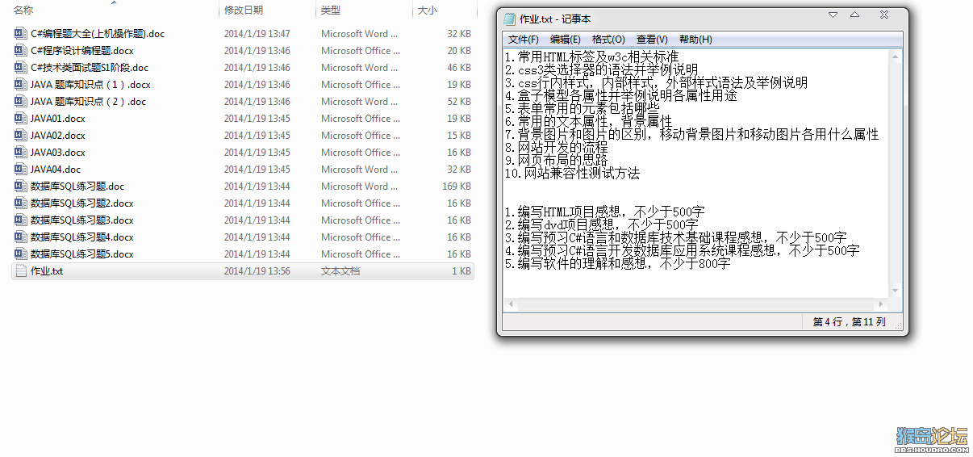Minimize the Notepad window
This screenshot has width=973, height=457.
coord(833,15)
